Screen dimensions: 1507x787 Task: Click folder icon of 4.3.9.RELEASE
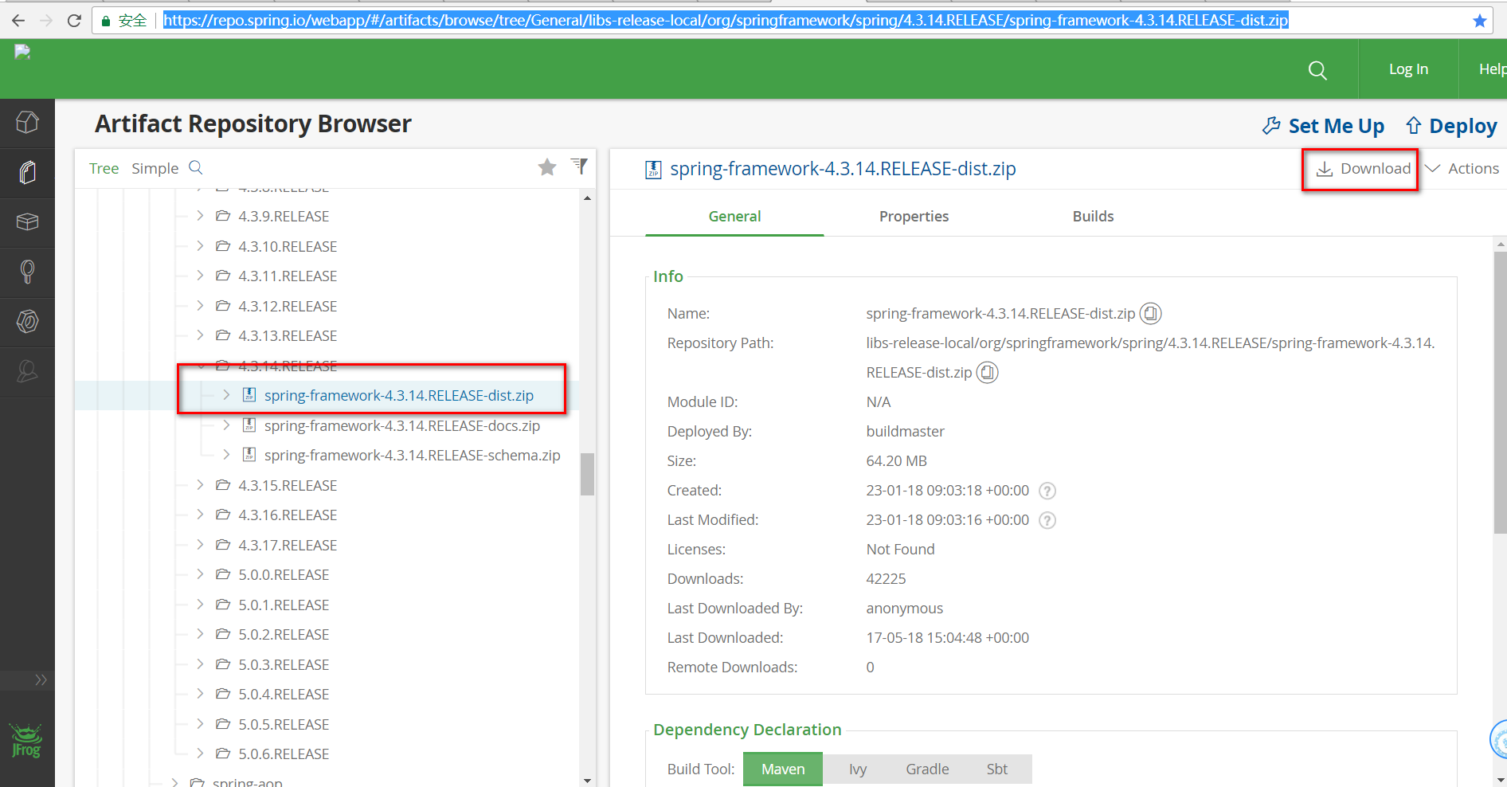pyautogui.click(x=223, y=216)
